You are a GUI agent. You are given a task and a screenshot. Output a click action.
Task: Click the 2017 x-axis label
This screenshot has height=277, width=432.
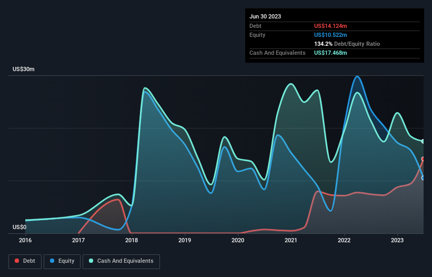click(x=78, y=240)
